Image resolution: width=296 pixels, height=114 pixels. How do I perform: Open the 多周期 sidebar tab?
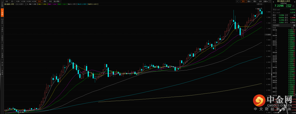pos(2,55)
